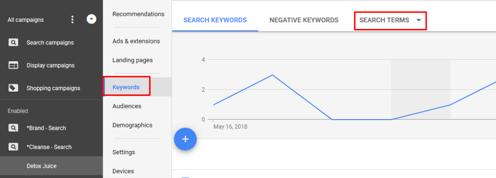Screen dimensions: 496x178
Task: Click the *Cleanse - Search campaign icon
Action: tap(13, 147)
